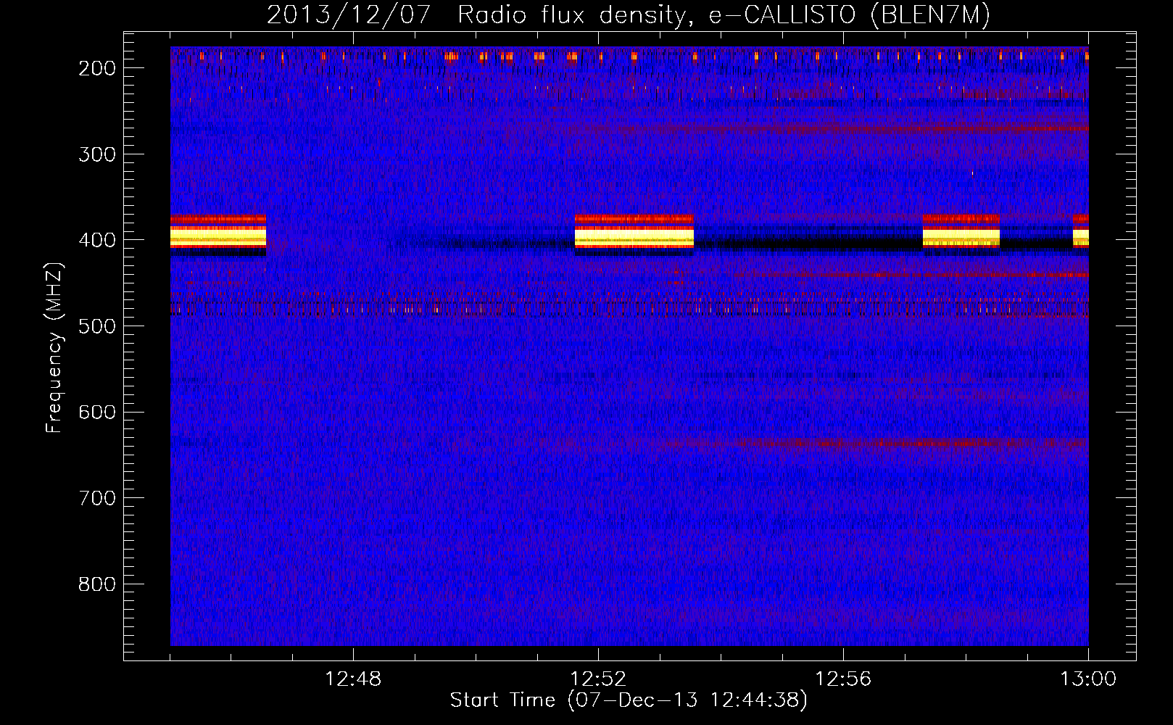The height and width of the screenshot is (725, 1173).
Task: Click the date '2013/12/07' in the title
Action: click(349, 14)
